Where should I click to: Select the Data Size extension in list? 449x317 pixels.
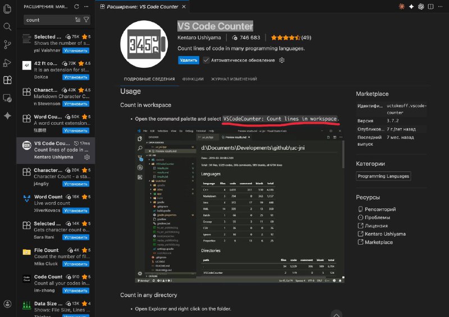click(56, 309)
